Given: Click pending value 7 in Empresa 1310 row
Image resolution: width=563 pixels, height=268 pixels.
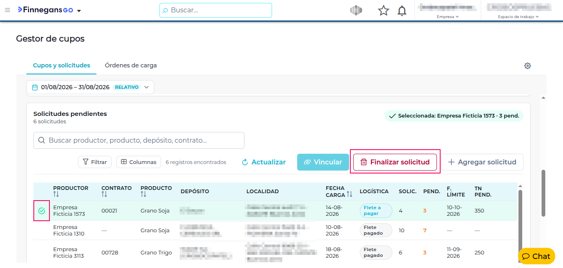Looking at the screenshot, I should pos(425,230).
